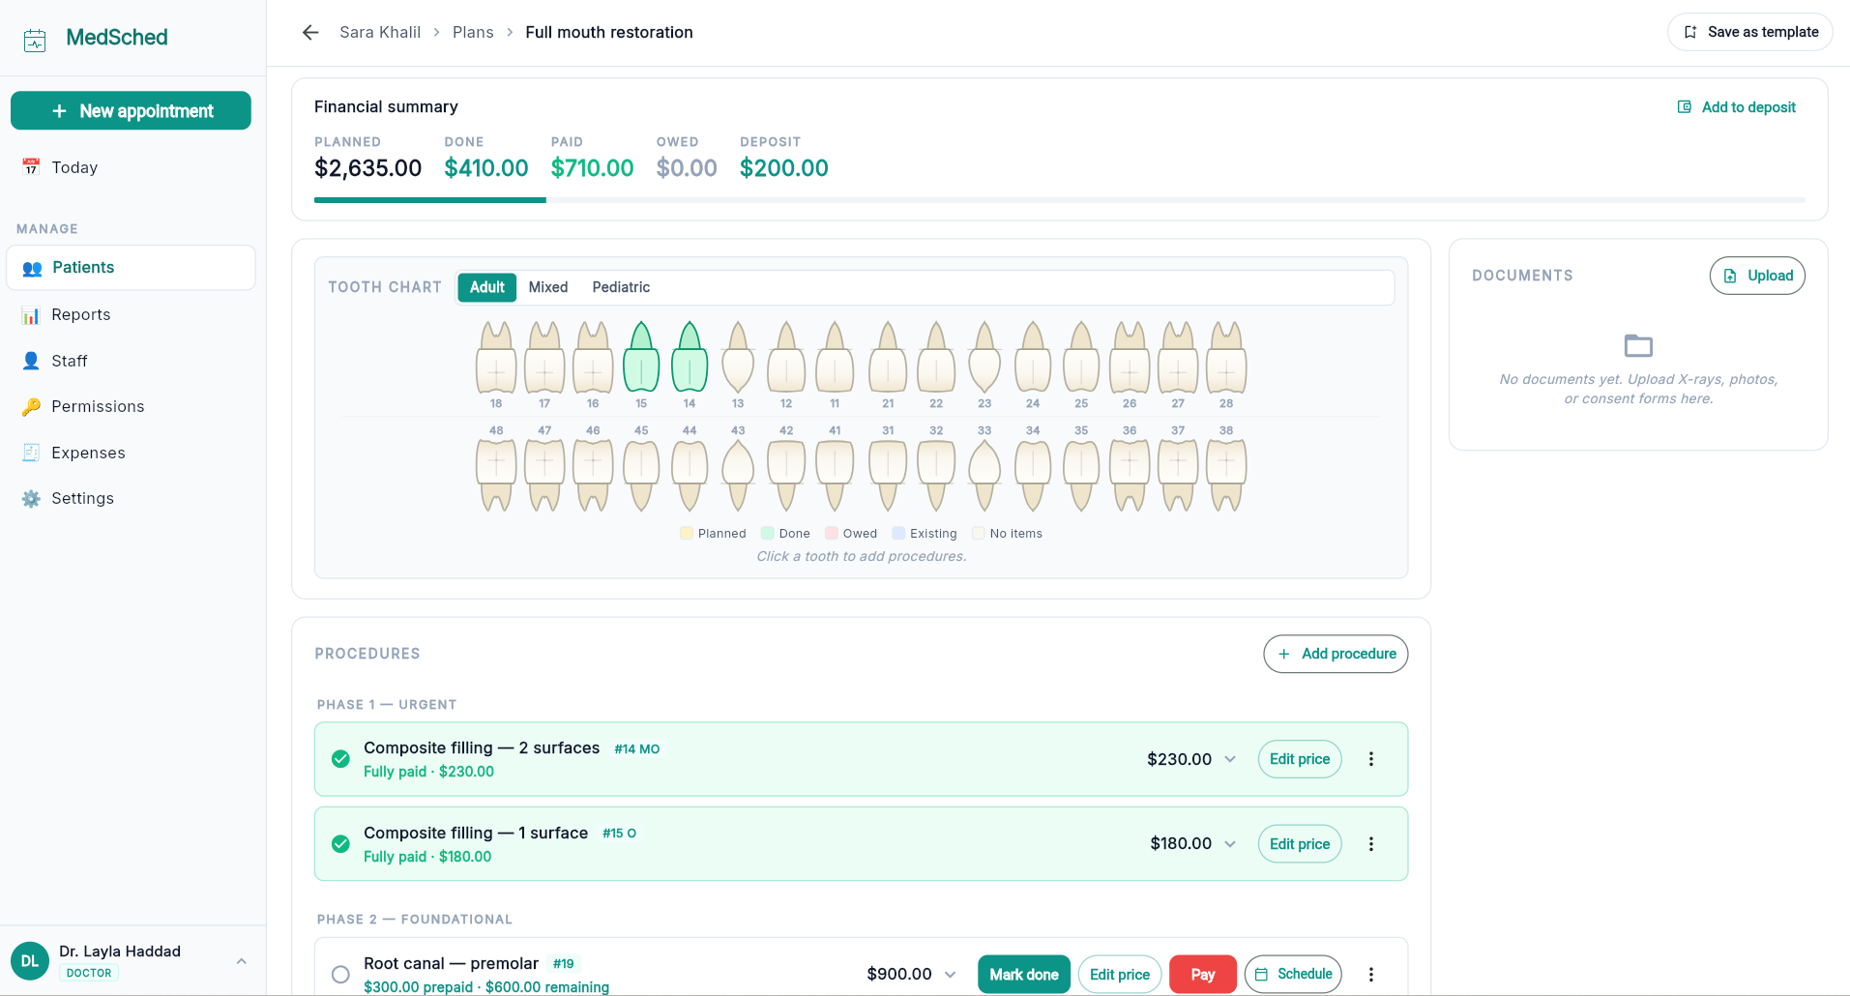
Task: Open the Patients section
Action: (132, 268)
